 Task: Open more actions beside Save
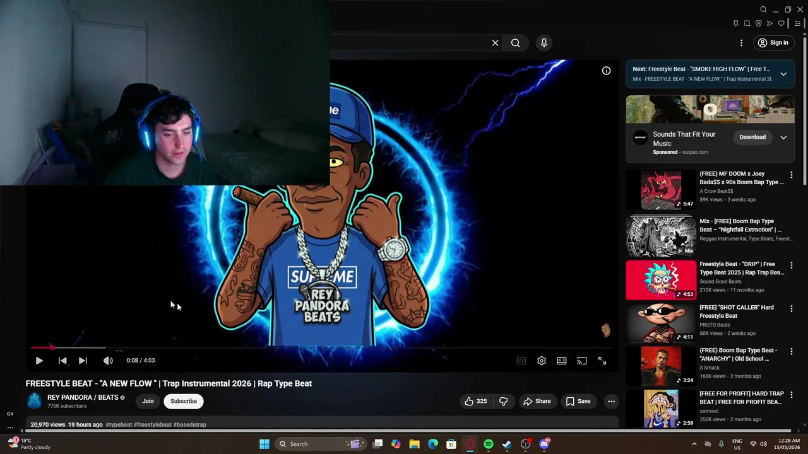(x=611, y=401)
